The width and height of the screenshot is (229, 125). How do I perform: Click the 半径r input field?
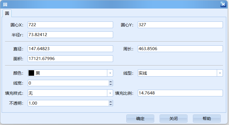[x=70, y=35]
